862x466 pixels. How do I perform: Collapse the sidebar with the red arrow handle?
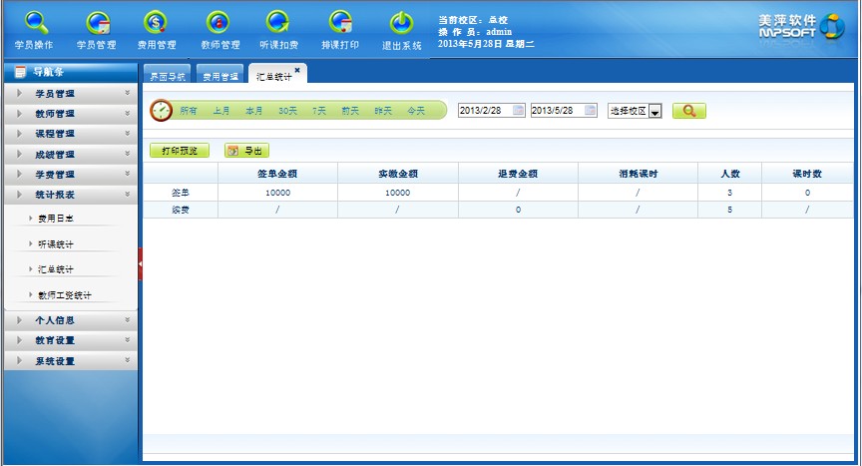141,263
